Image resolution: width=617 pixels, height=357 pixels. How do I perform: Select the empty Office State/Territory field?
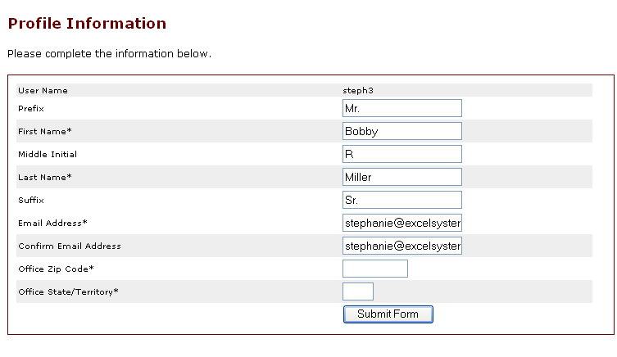tap(358, 291)
